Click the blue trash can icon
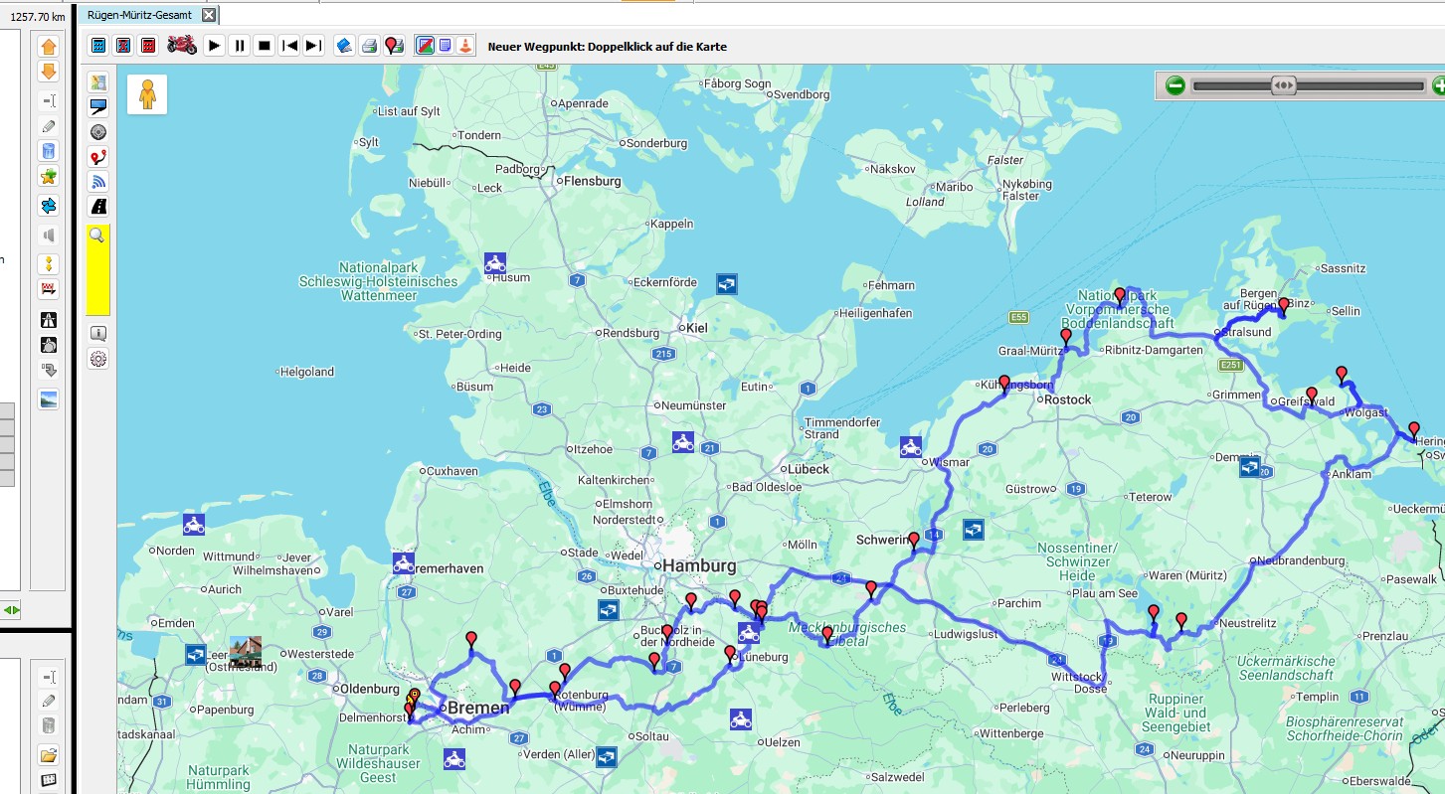The width and height of the screenshot is (1445, 794). click(x=48, y=151)
